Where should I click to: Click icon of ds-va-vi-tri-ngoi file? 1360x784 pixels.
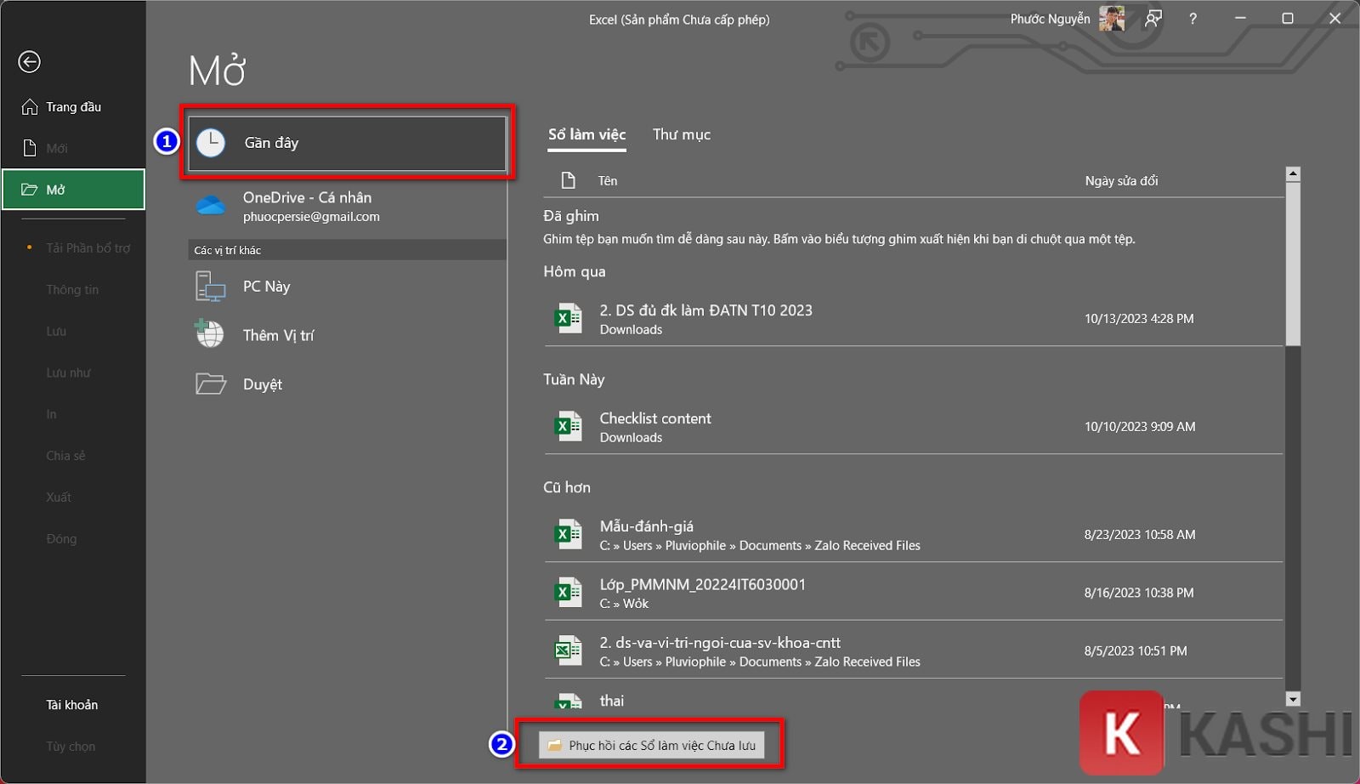pos(568,651)
